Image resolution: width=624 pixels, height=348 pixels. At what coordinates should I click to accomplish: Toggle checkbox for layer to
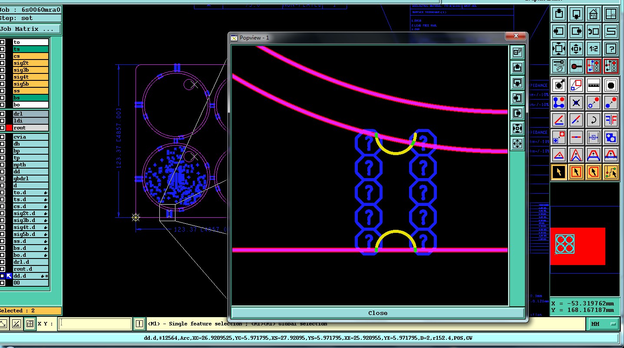[x=2, y=42]
